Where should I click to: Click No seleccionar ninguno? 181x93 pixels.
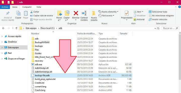pyautogui.click(x=161, y=15)
